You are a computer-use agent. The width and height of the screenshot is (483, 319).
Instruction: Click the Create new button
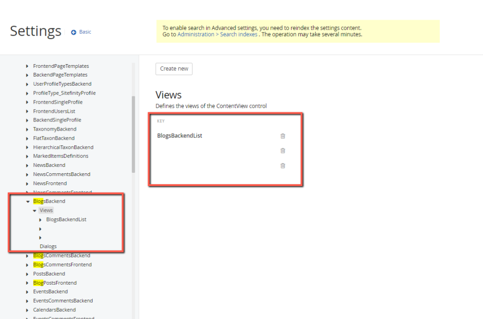174,69
